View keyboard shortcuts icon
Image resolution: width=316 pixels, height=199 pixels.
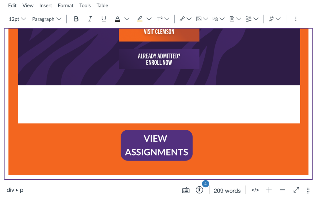(x=185, y=190)
